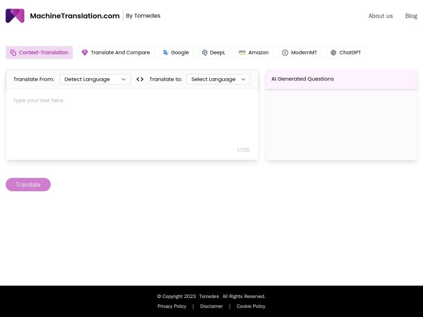This screenshot has width=423, height=317.
Task: Open the Translate And Compare tab
Action: click(116, 52)
